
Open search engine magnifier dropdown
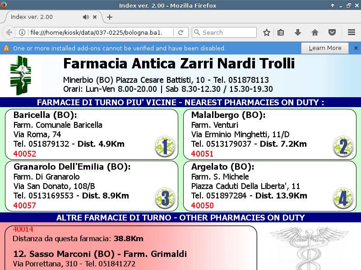point(197,32)
